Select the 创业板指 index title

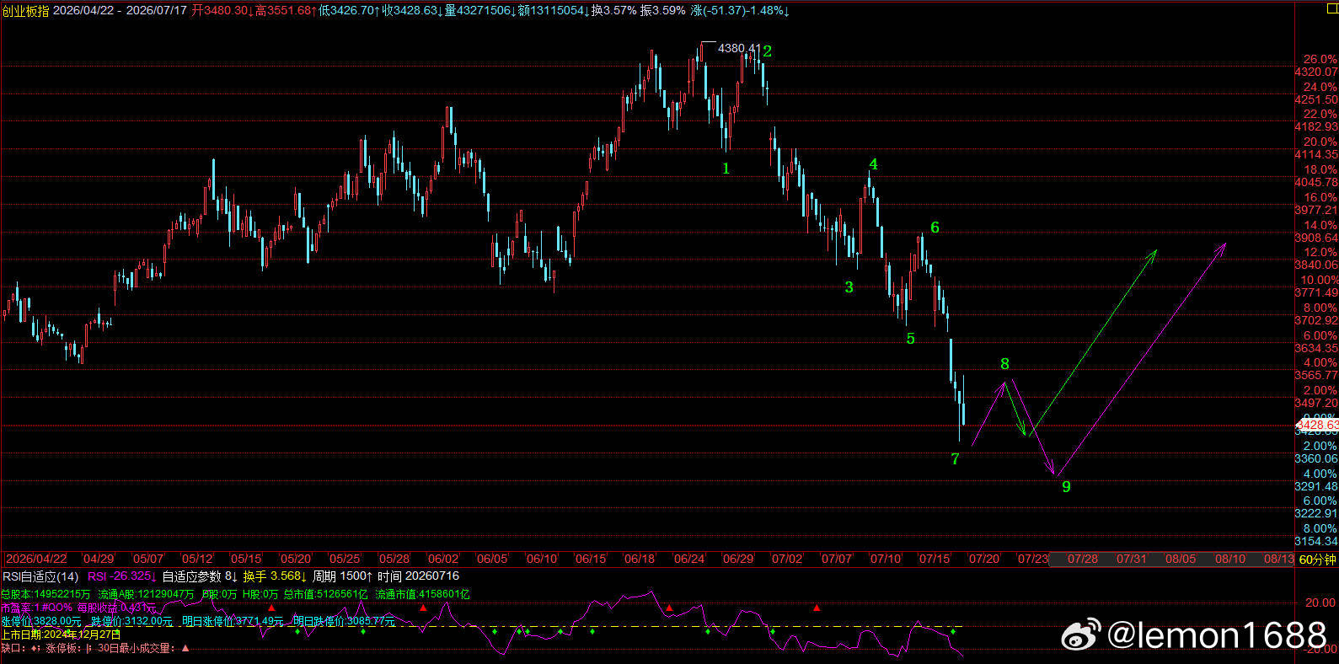point(26,10)
